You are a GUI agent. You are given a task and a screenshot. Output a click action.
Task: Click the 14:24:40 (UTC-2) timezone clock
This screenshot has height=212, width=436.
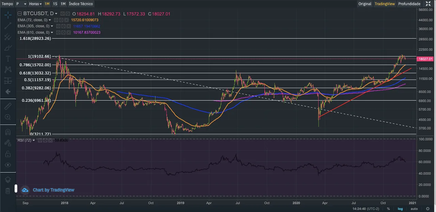click(366, 209)
